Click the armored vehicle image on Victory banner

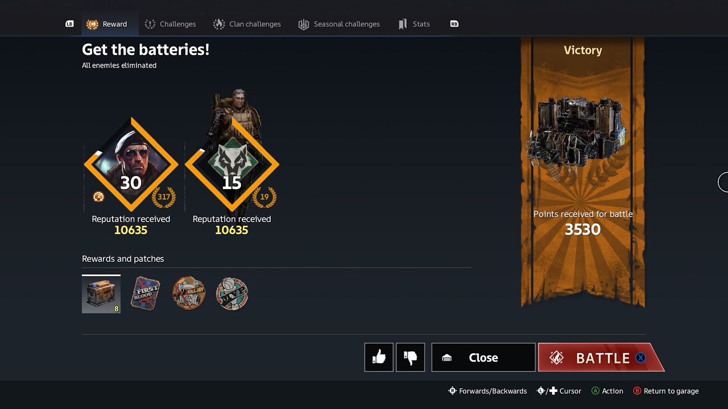[577, 136]
